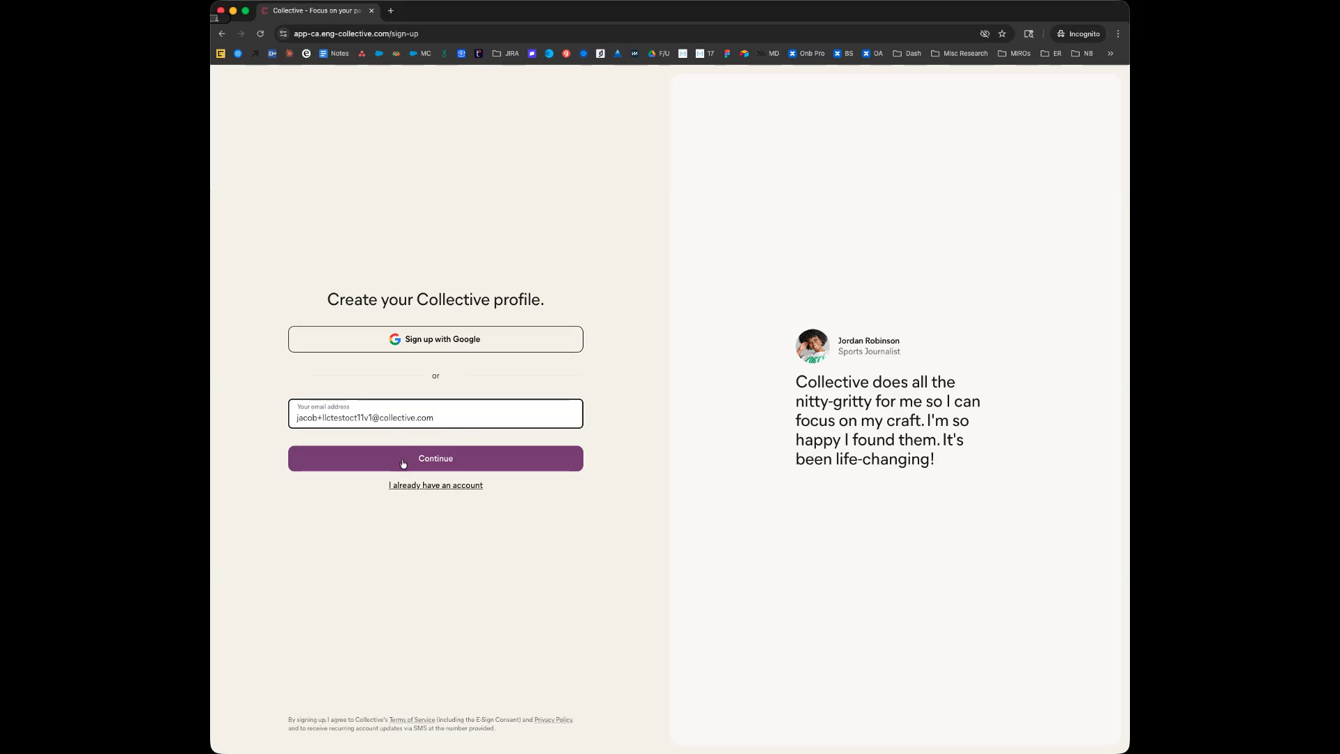Click Sign up with Google button
This screenshot has width=1340, height=754.
(x=435, y=339)
